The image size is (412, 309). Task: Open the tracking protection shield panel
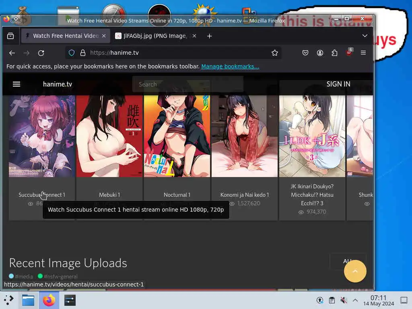(x=72, y=53)
